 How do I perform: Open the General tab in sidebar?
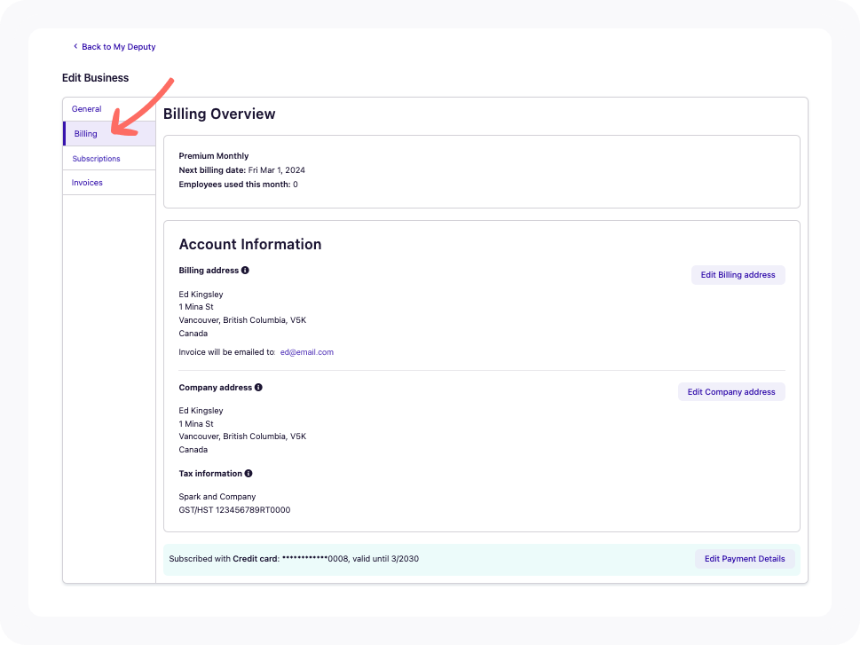point(87,109)
